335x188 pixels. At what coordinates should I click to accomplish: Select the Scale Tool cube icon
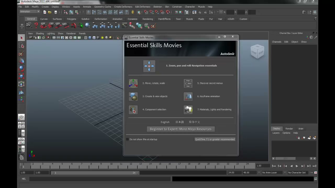[x=21, y=76]
